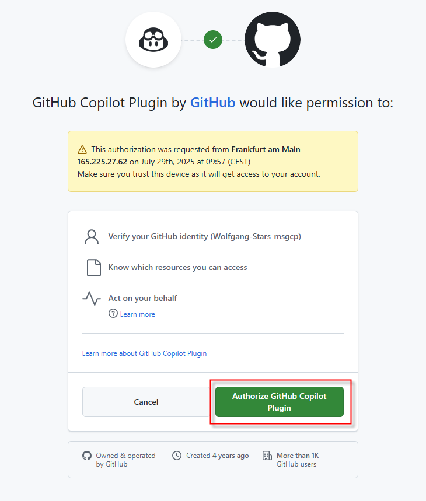Click Know which resources you can access

point(177,267)
